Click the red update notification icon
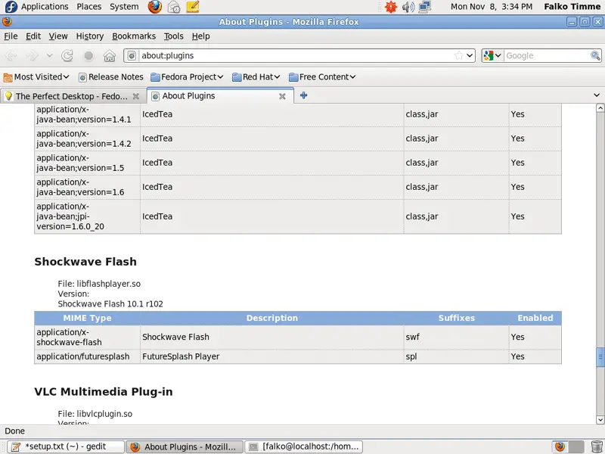The image size is (605, 454). (x=391, y=7)
